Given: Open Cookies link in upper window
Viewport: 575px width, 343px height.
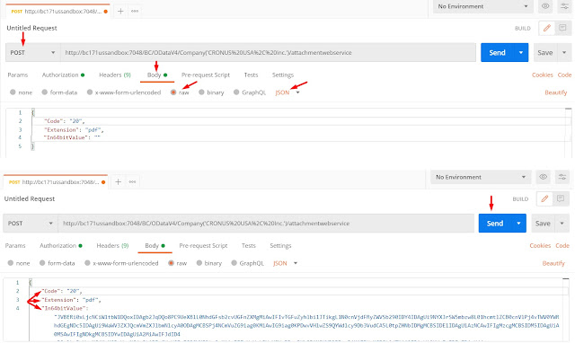Looking at the screenshot, I should pyautogui.click(x=543, y=75).
